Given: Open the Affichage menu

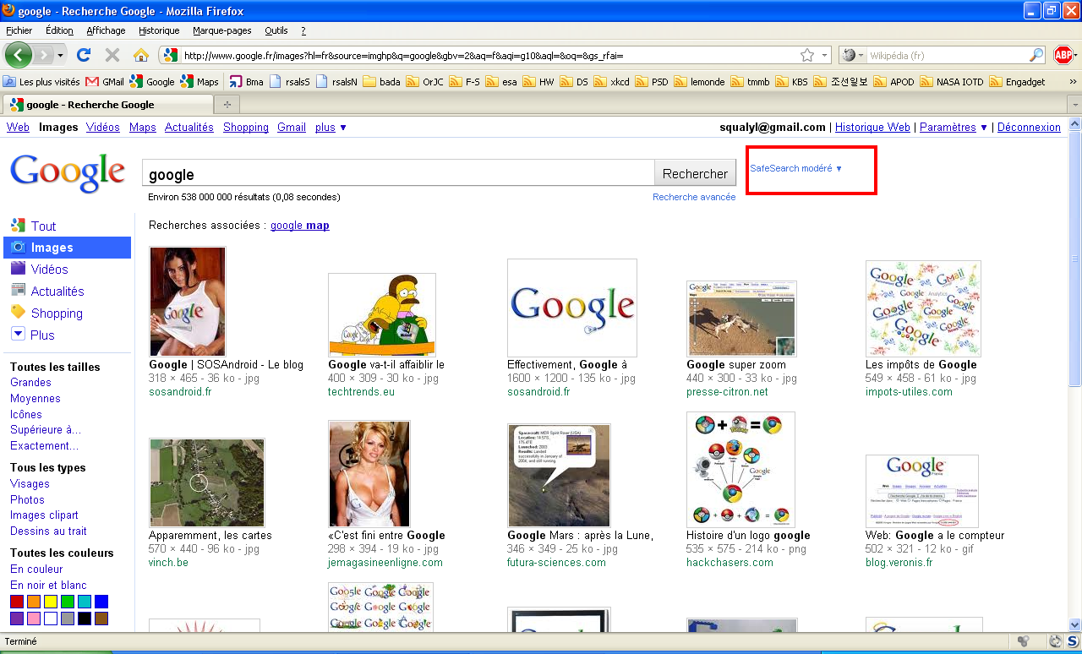Looking at the screenshot, I should click(x=106, y=30).
